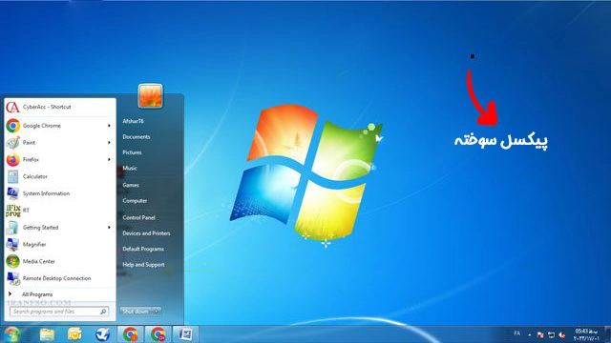611x343 pixels.
Task: Expand Google Chrome jump list arrow
Action: 109,126
